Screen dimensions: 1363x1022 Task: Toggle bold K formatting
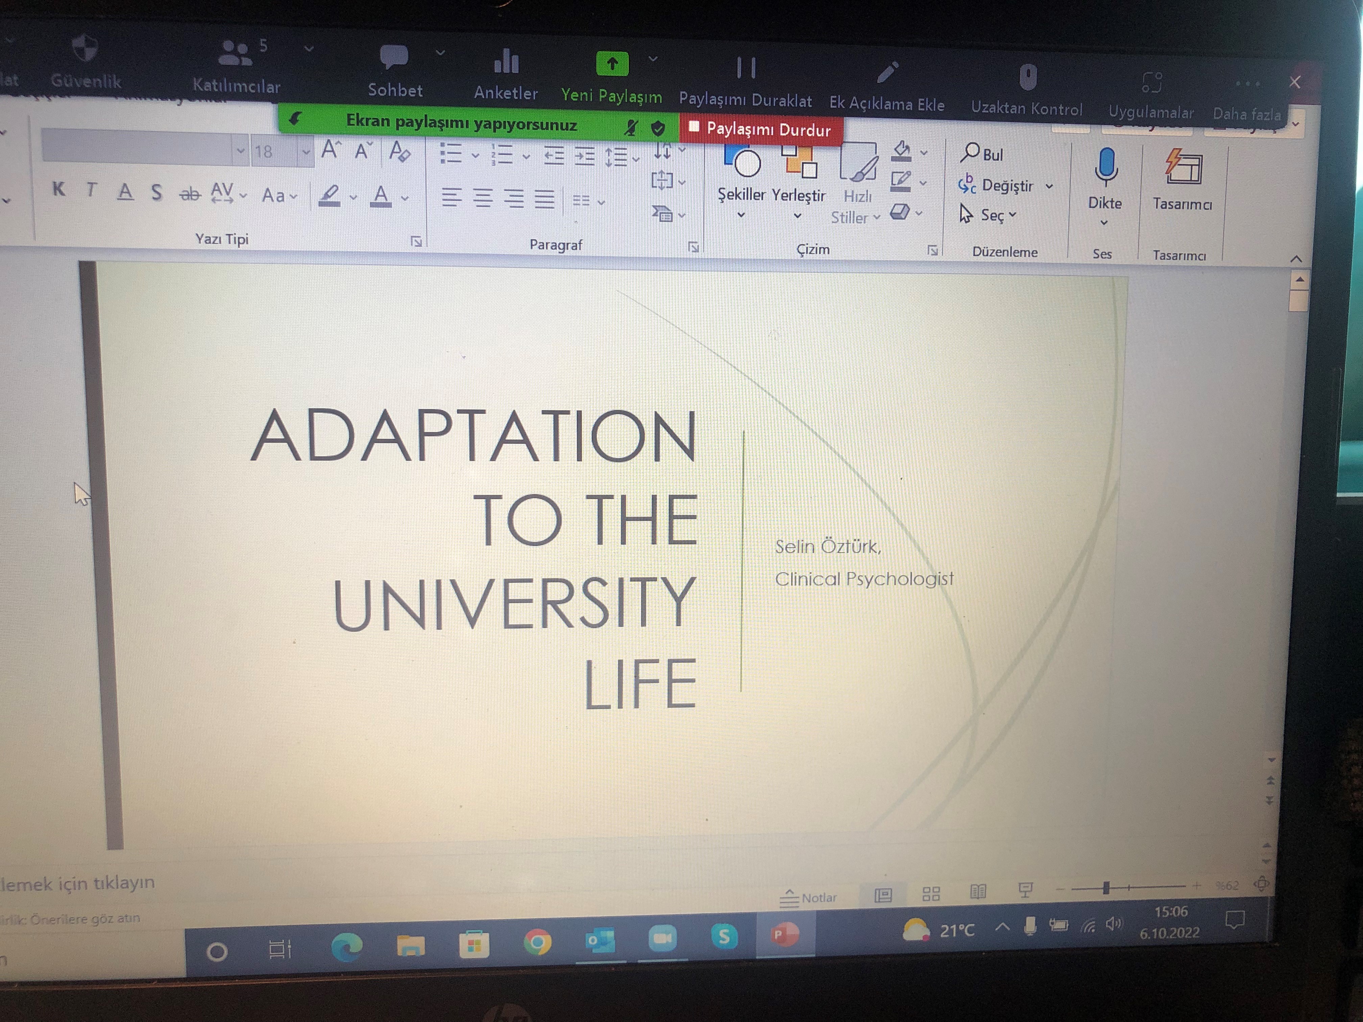point(58,189)
